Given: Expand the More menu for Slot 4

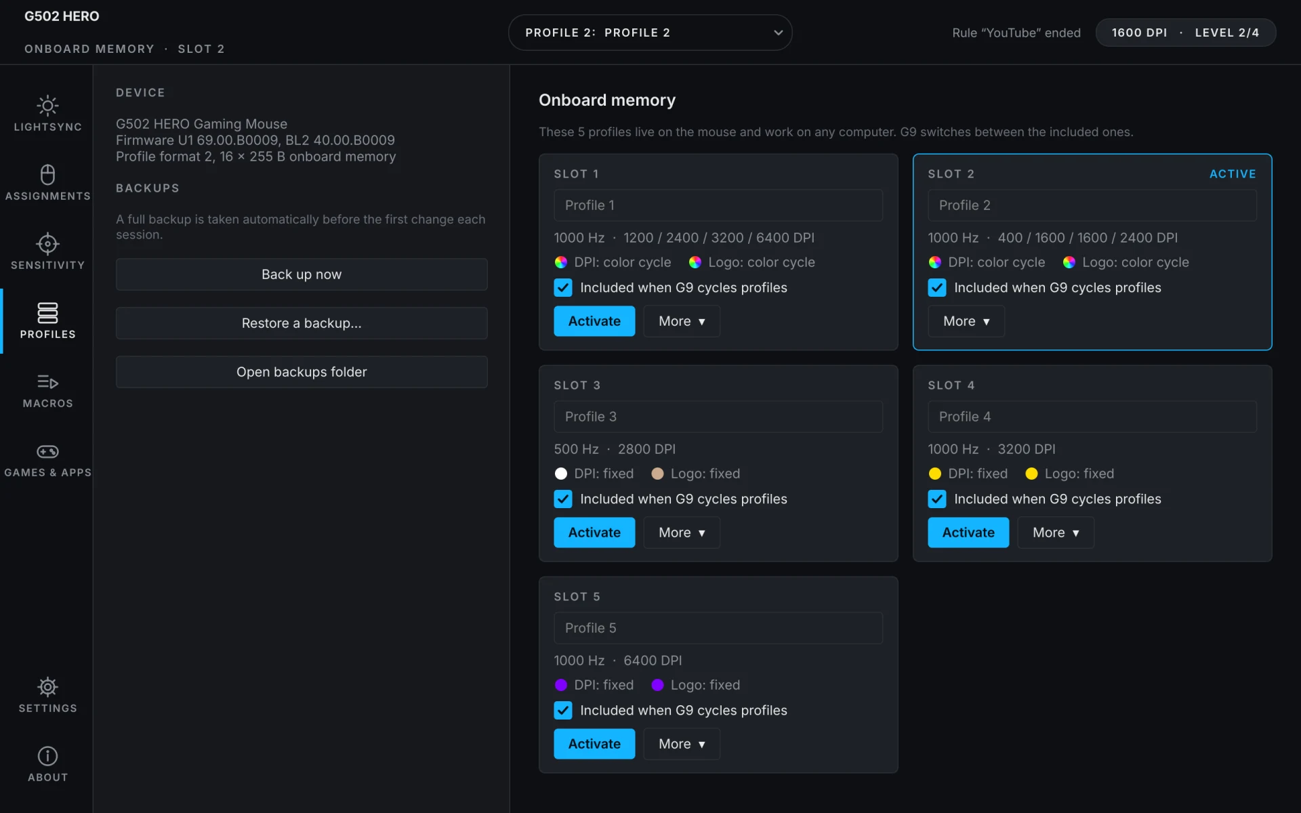Looking at the screenshot, I should pos(1056,533).
